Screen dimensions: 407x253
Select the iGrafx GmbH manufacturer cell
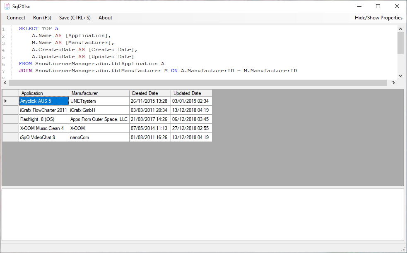[99, 110]
